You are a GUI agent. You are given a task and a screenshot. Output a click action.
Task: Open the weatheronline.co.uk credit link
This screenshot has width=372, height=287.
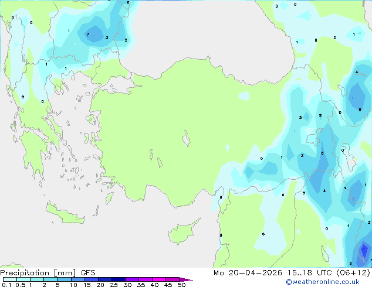pos(323,282)
